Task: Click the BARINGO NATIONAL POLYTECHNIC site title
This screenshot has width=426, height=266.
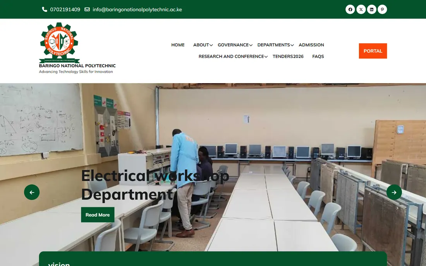Action: (x=77, y=66)
